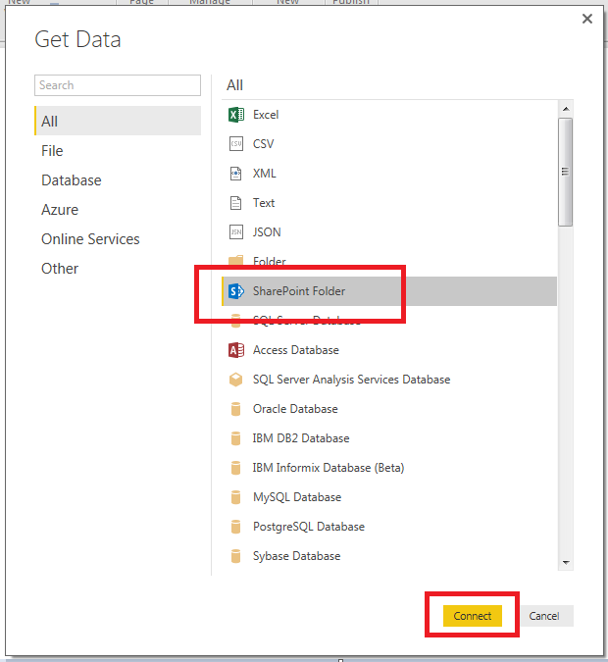Select IBM Informix Database (Beta) entry
The height and width of the screenshot is (662, 608).
389,468
